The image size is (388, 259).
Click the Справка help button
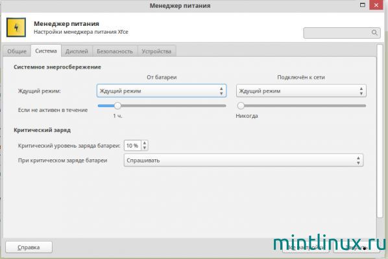(29, 247)
